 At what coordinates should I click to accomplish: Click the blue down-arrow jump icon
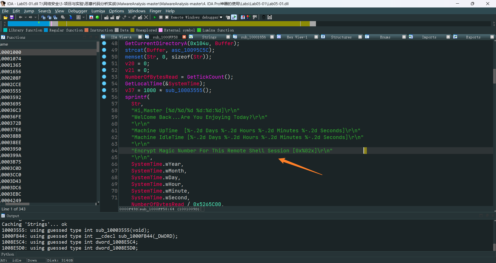pos(71,17)
